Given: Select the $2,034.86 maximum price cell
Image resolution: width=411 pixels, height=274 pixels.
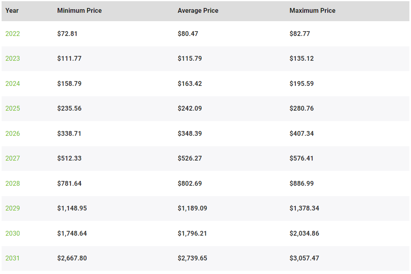Looking at the screenshot, I should tap(304, 233).
